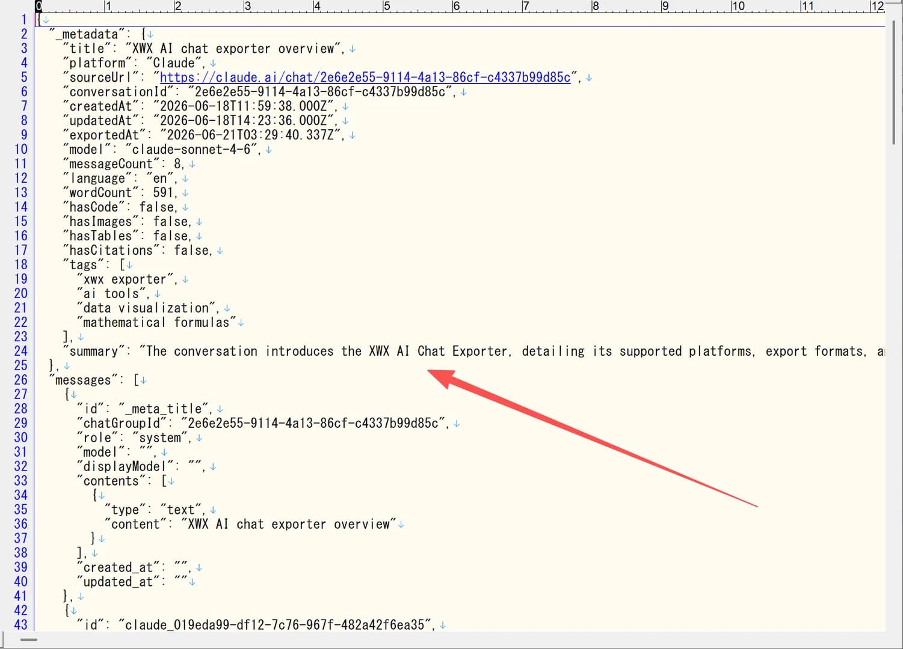This screenshot has width=903, height=649.
Task: Click the messageCount value 8
Action: coord(177,164)
